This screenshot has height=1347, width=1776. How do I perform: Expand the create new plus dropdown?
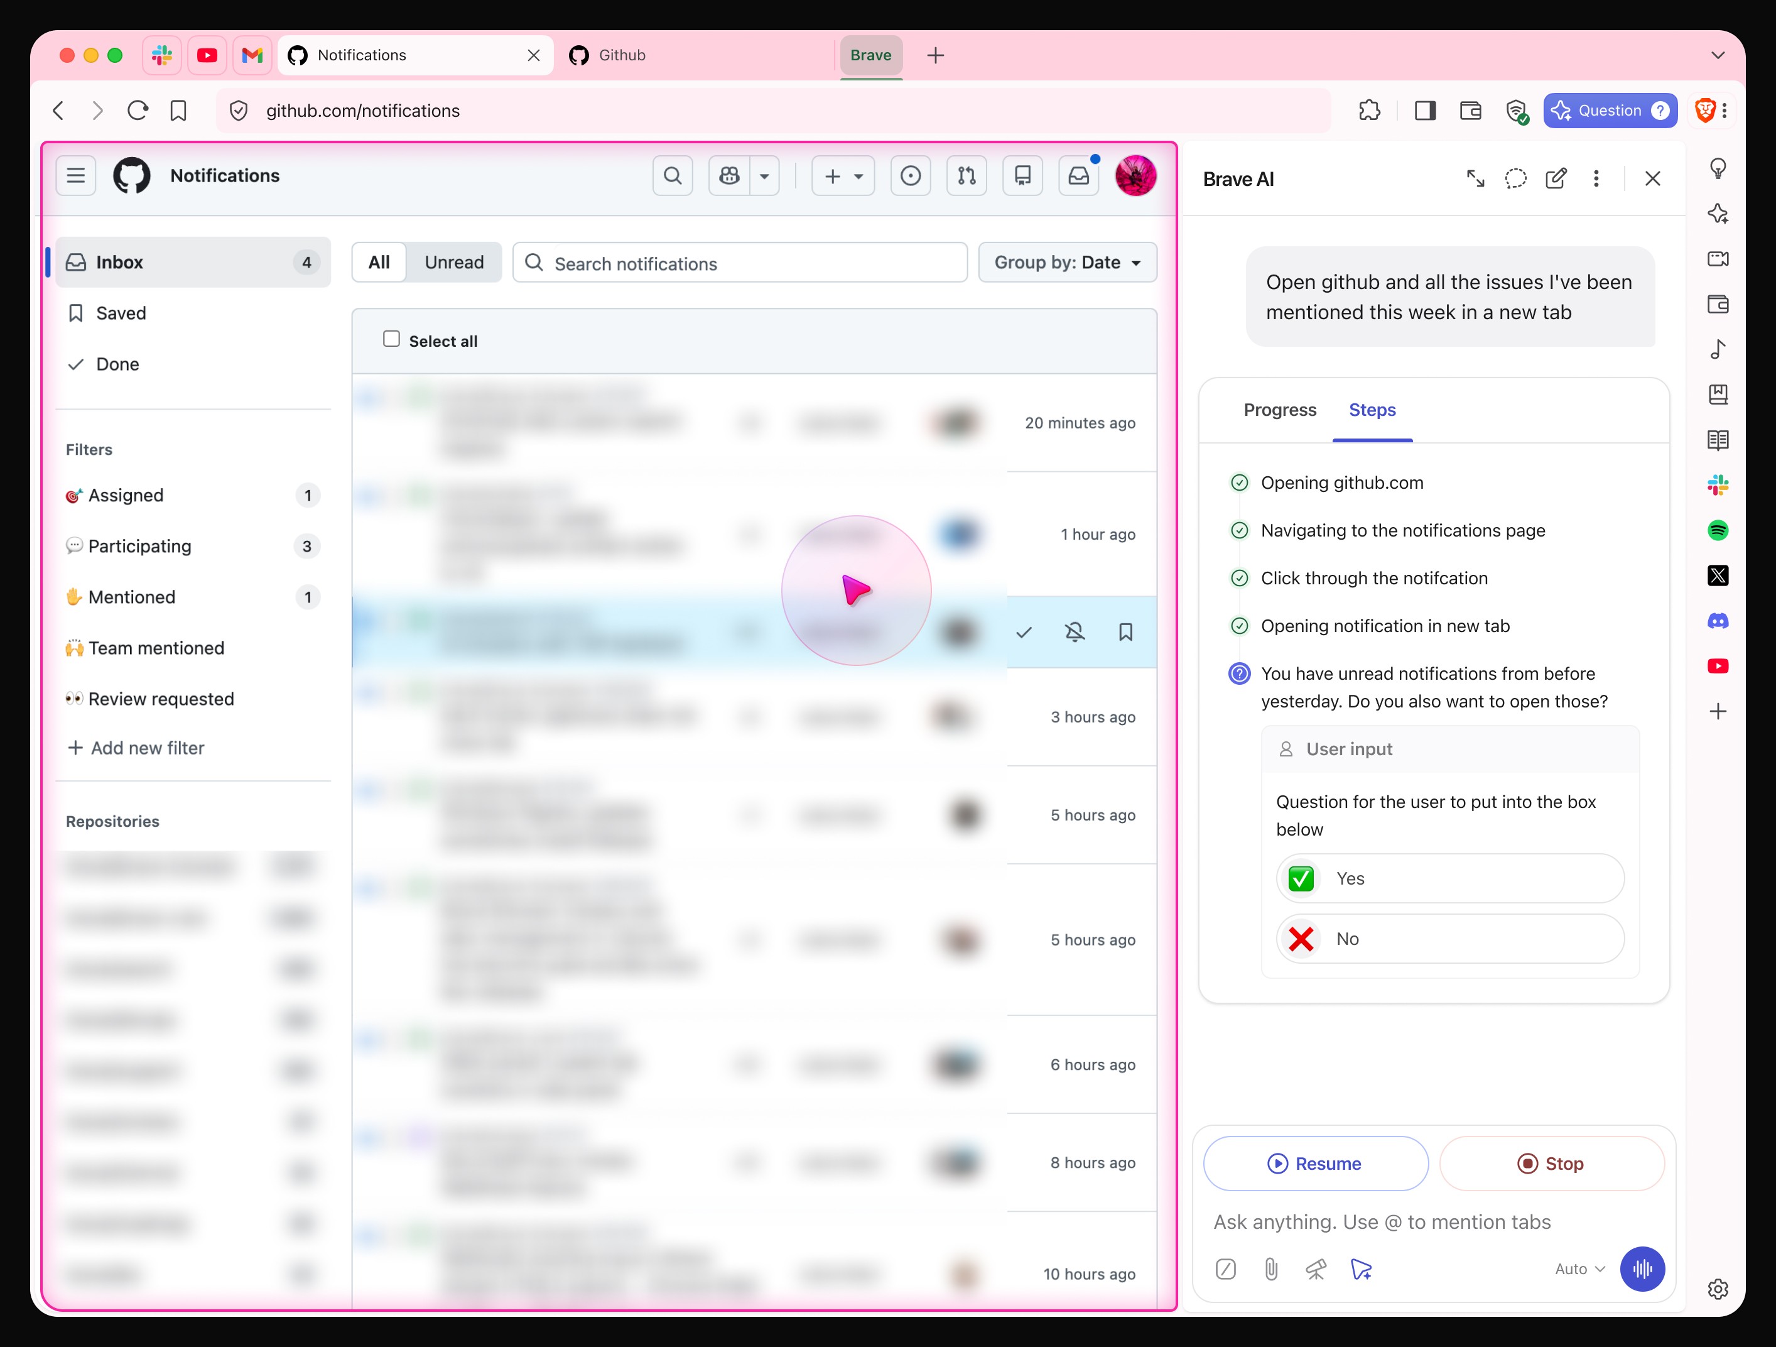(843, 176)
